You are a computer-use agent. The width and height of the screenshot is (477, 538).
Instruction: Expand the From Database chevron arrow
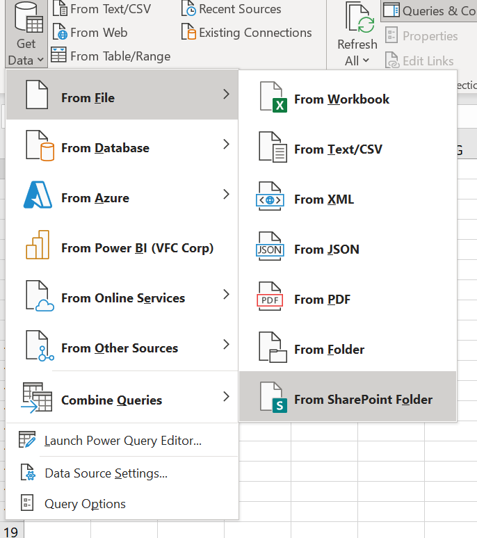click(x=226, y=144)
